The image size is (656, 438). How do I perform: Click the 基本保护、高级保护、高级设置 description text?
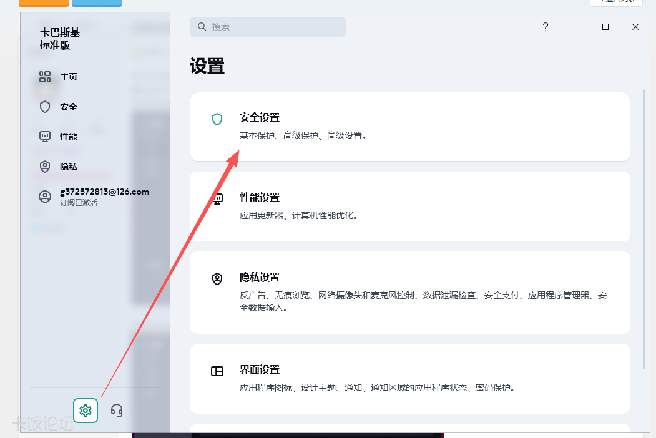point(303,135)
